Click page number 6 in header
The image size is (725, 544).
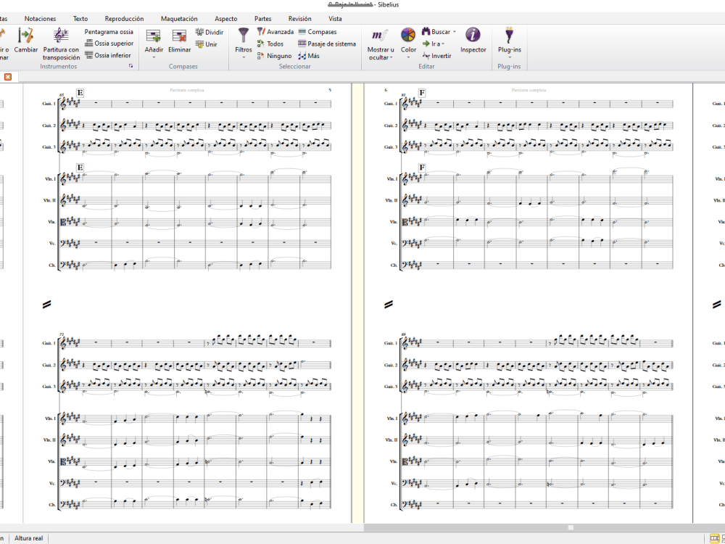coord(386,90)
